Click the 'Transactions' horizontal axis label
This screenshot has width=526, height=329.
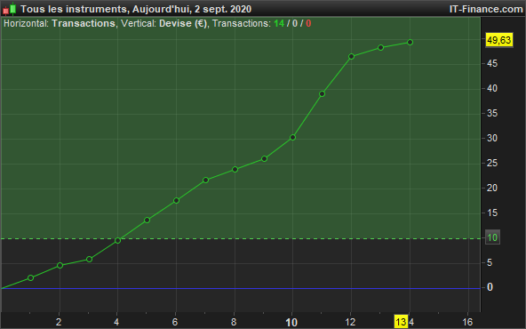84,23
